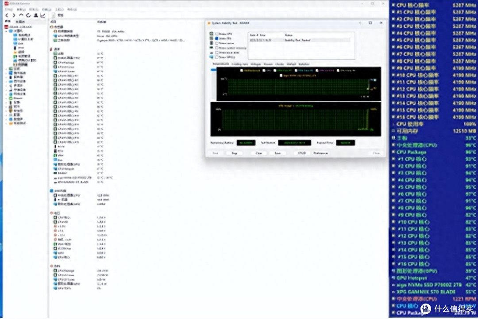Click the sensor panel #1 CPU 5287 MHz row icon

pyautogui.click(x=393, y=12)
